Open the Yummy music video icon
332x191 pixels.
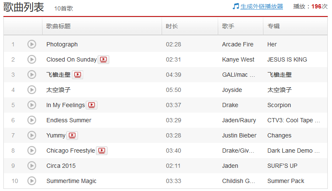(72, 135)
